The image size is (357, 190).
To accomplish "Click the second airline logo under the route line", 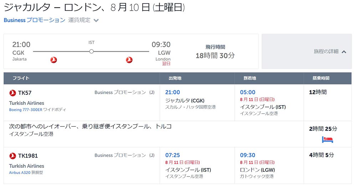I will (x=129, y=60).
